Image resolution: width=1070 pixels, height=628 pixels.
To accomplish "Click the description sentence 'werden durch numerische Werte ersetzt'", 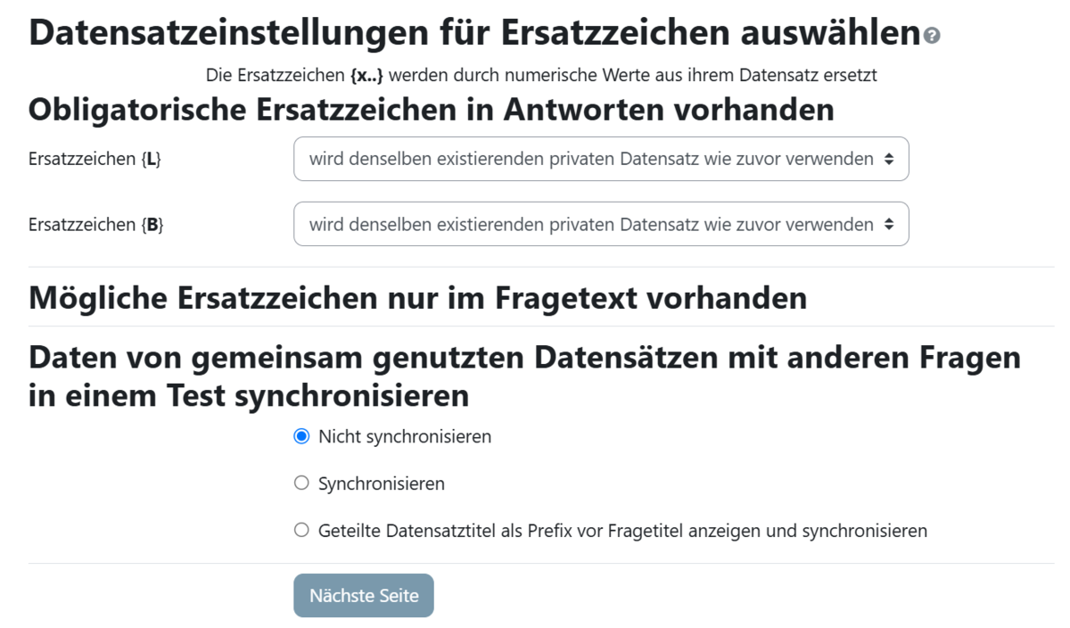I will 633,76.
